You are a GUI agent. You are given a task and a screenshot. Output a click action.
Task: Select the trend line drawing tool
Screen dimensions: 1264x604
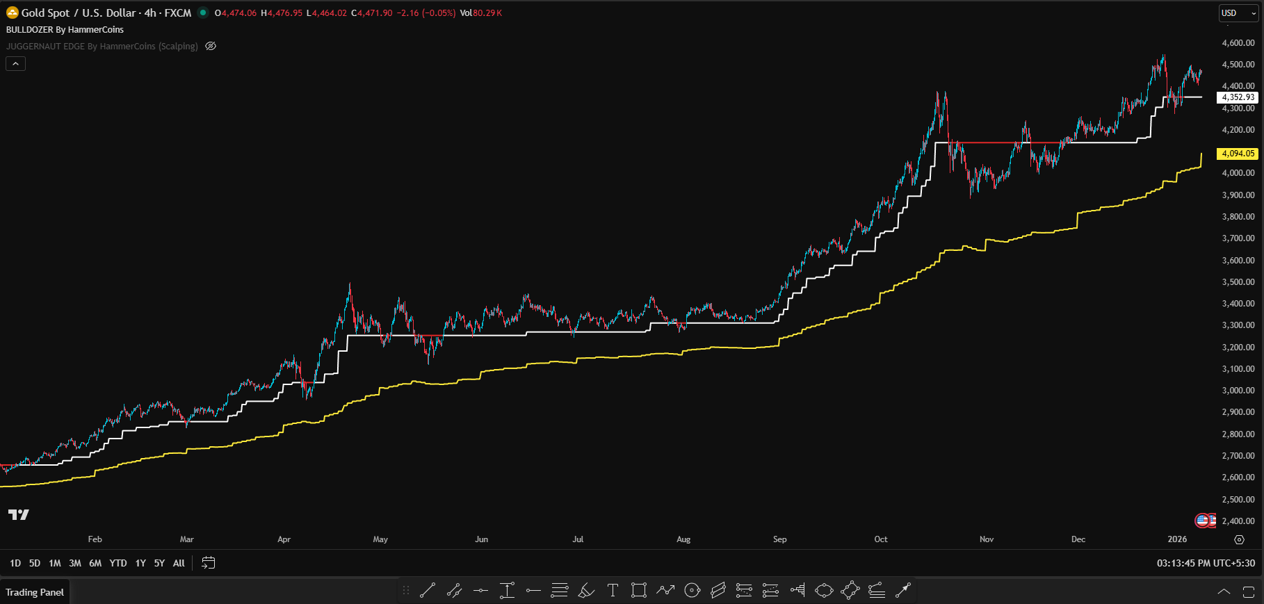428,591
